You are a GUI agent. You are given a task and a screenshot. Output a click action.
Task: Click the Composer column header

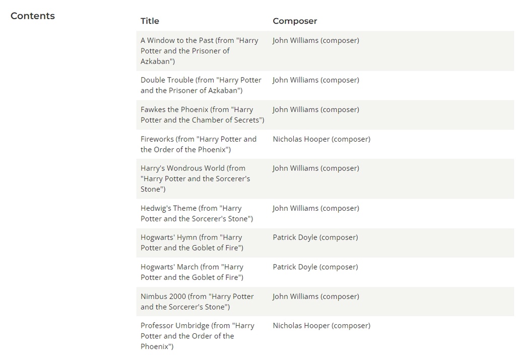tap(295, 21)
